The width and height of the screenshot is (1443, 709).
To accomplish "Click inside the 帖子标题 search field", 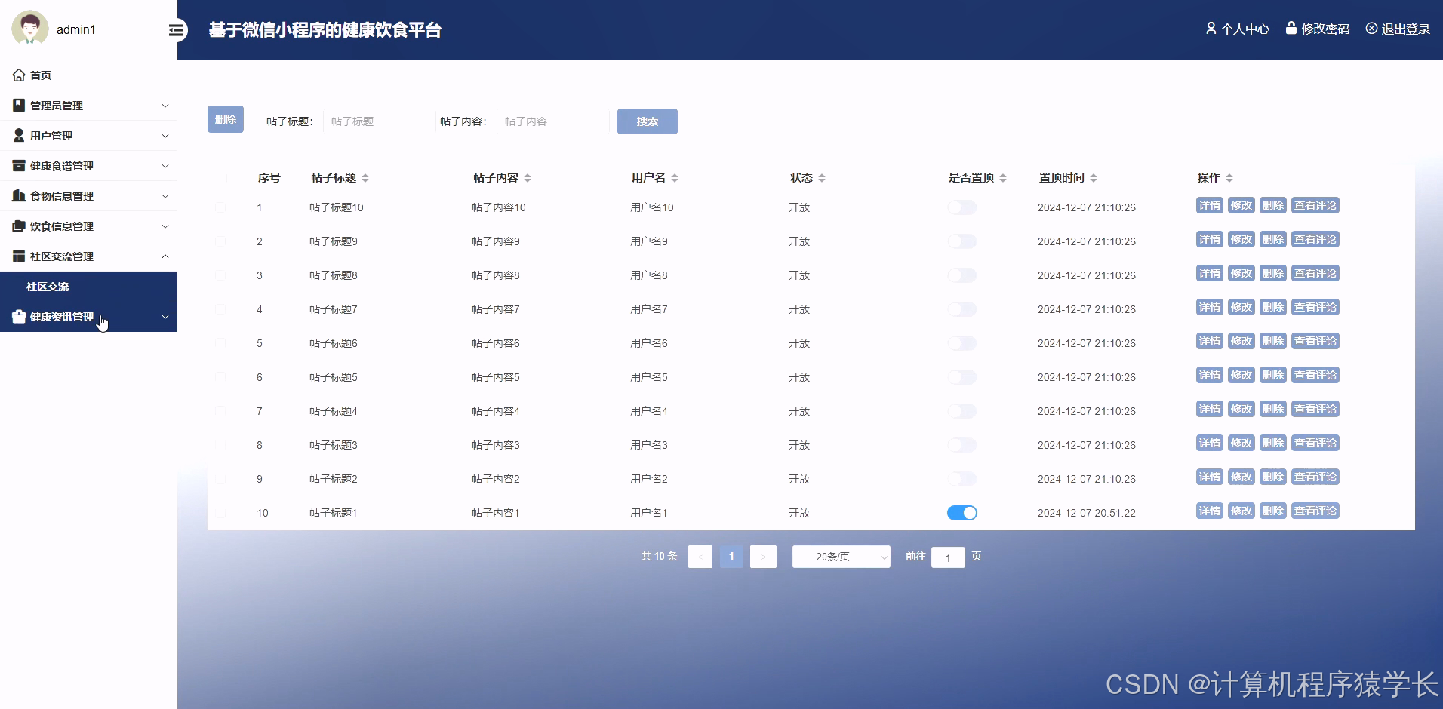I will [378, 121].
